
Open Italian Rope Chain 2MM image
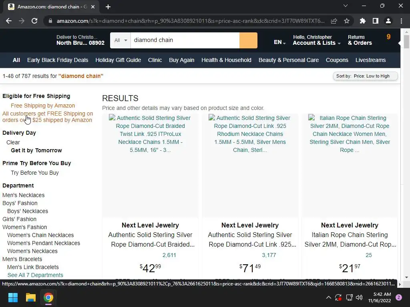[350, 165]
